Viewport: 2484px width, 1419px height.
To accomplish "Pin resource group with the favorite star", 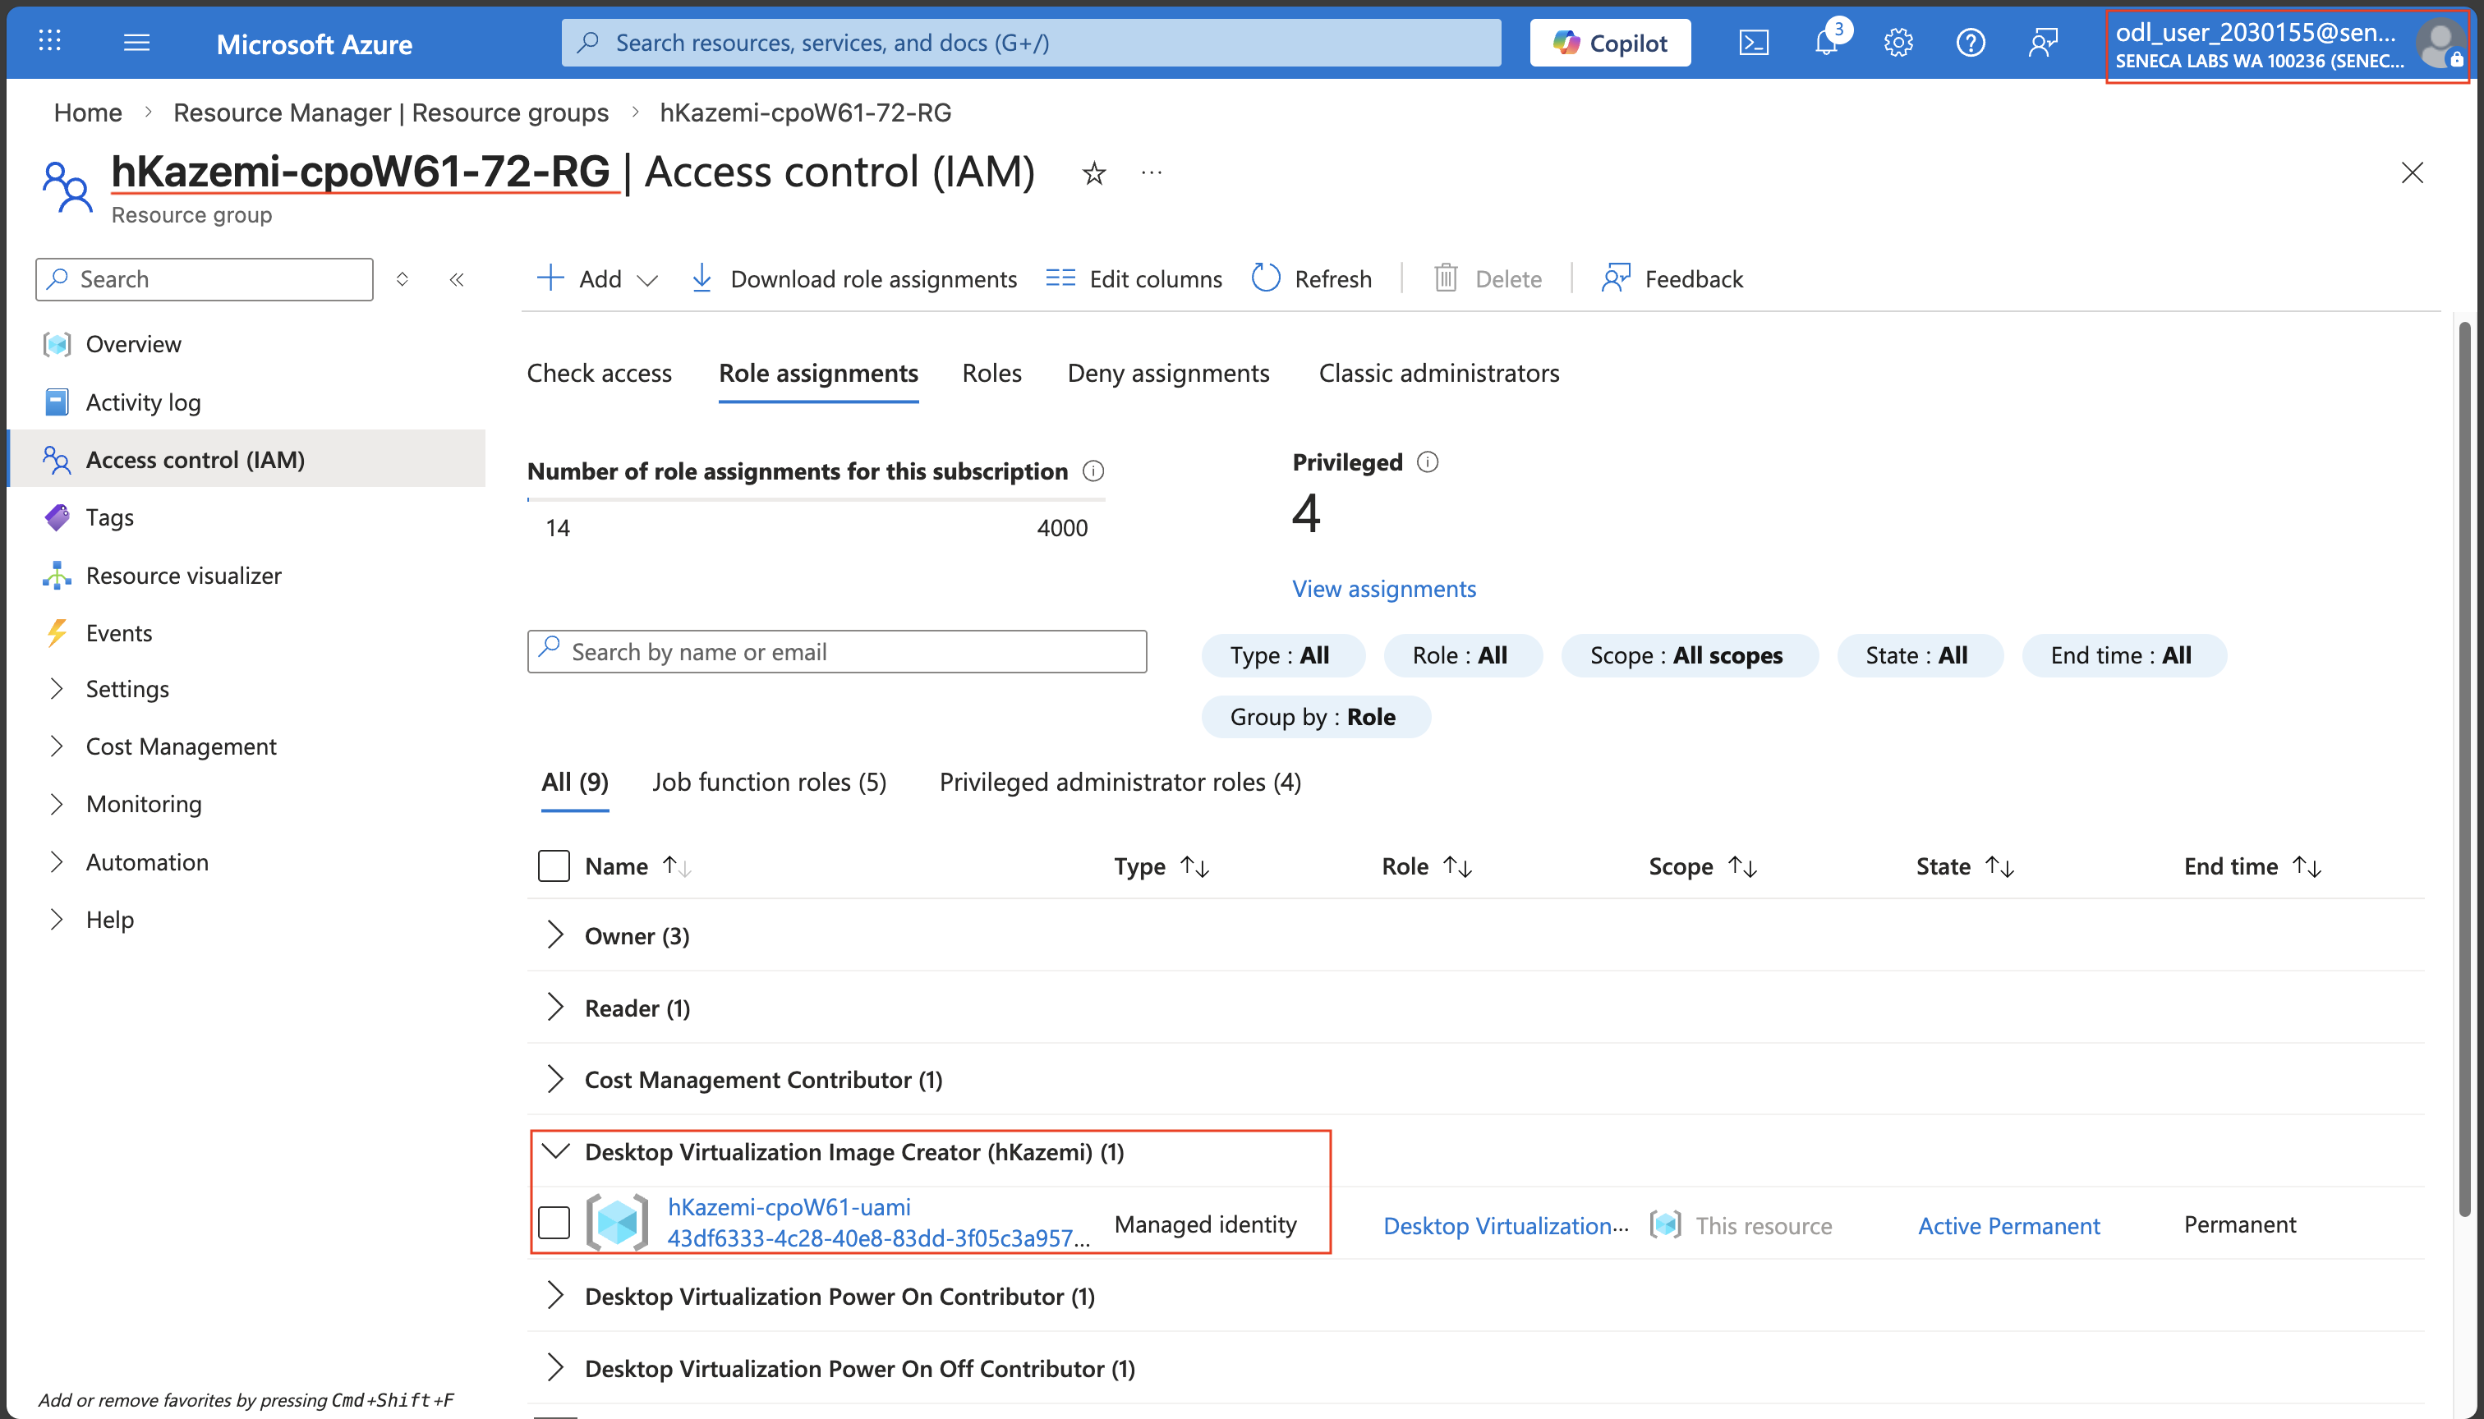I will (x=1094, y=173).
